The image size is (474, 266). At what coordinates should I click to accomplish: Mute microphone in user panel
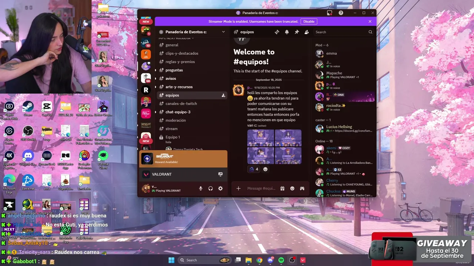(x=201, y=188)
